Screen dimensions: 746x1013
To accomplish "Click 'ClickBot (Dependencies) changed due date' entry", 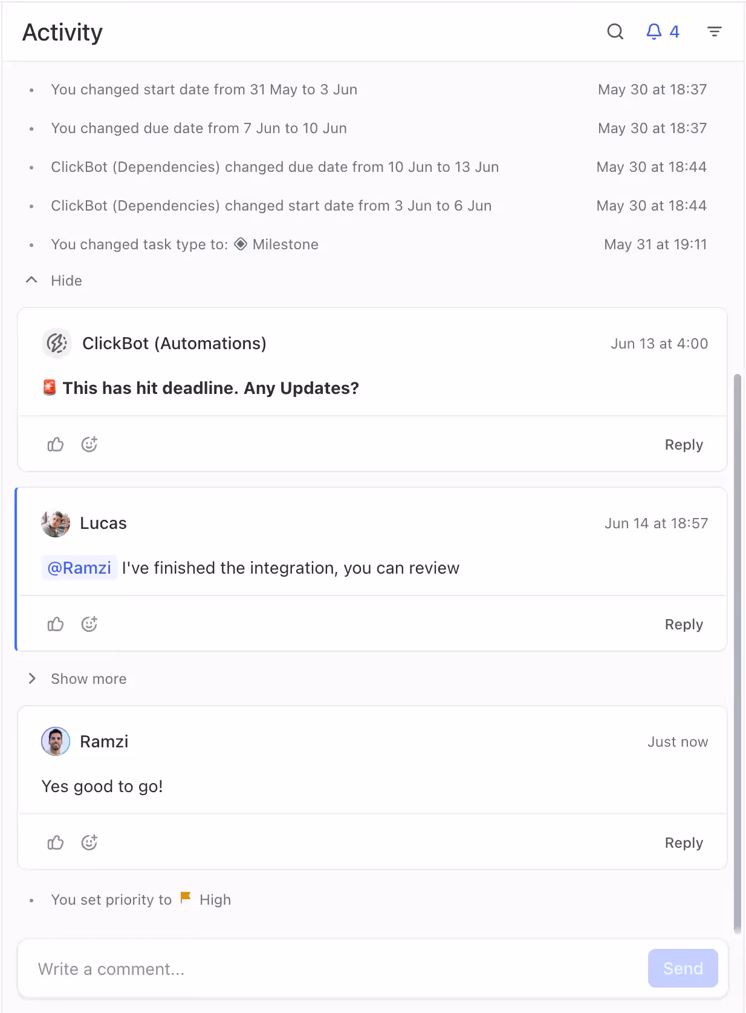I will tap(275, 167).
